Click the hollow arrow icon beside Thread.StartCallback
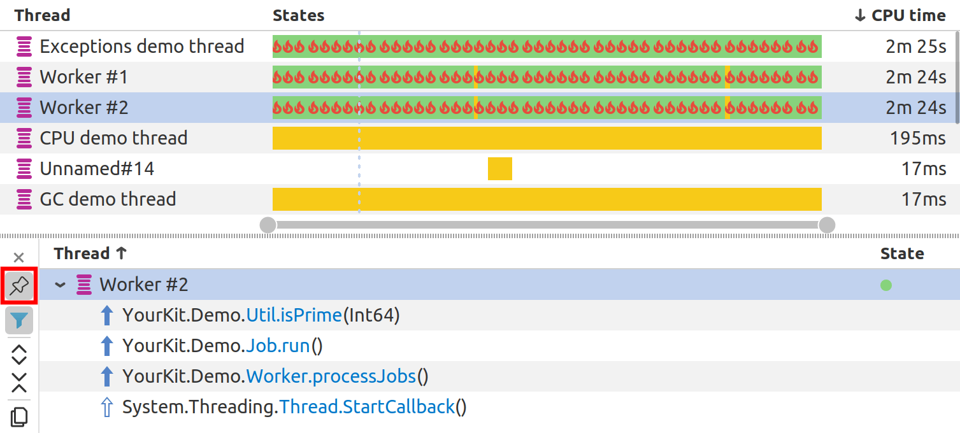The width and height of the screenshot is (960, 433). (x=107, y=407)
